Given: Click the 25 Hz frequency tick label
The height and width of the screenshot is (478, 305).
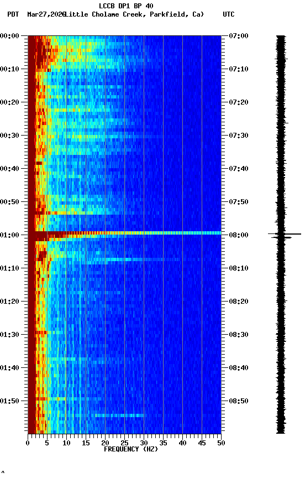Looking at the screenshot, I should [124, 443].
